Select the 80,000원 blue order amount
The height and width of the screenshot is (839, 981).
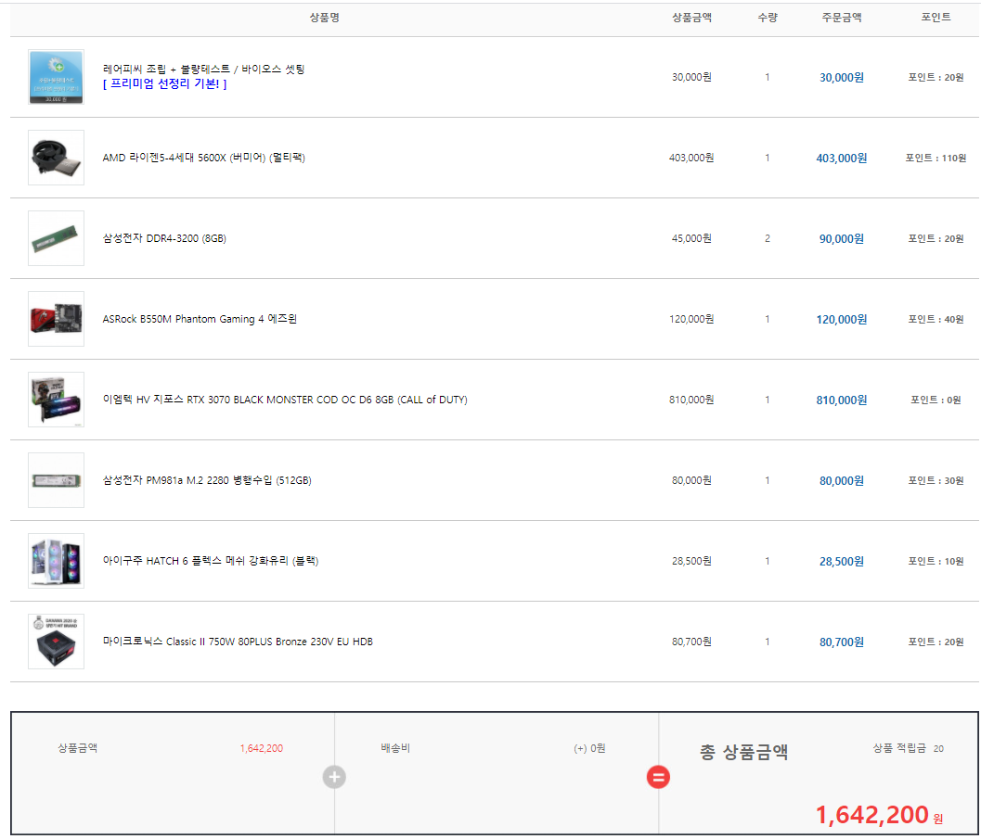(842, 480)
